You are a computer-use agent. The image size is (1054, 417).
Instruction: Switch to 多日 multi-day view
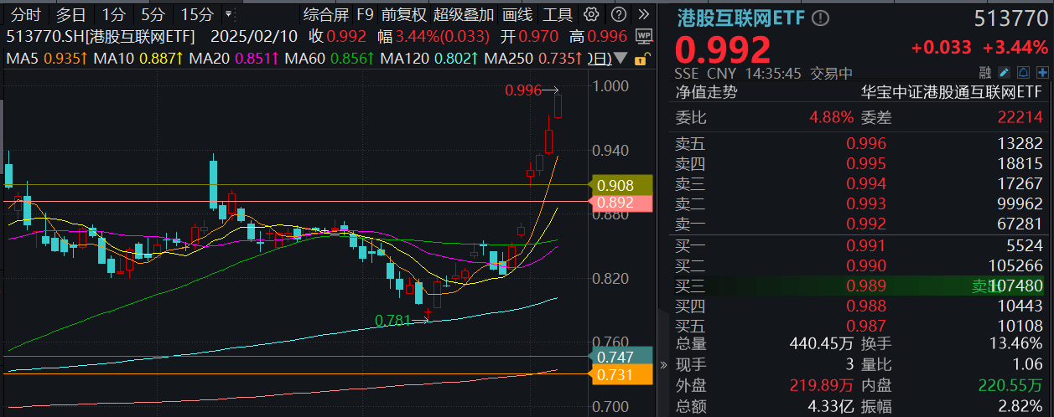[x=70, y=14]
